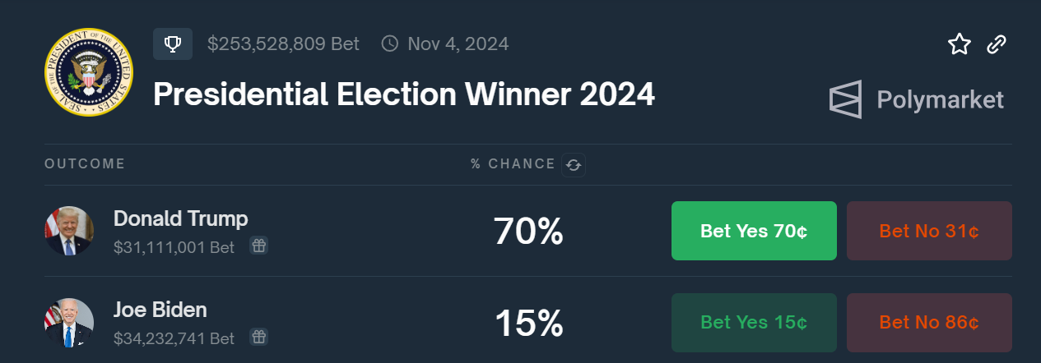Screen dimensions: 1041x363
Task: Click the trophy icon badge
Action: [x=173, y=44]
